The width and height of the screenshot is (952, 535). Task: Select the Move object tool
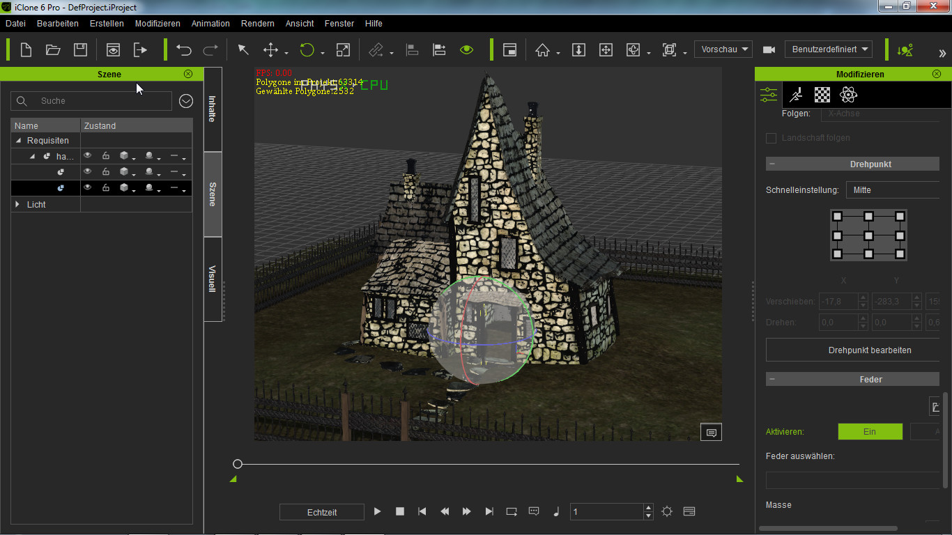(270, 50)
